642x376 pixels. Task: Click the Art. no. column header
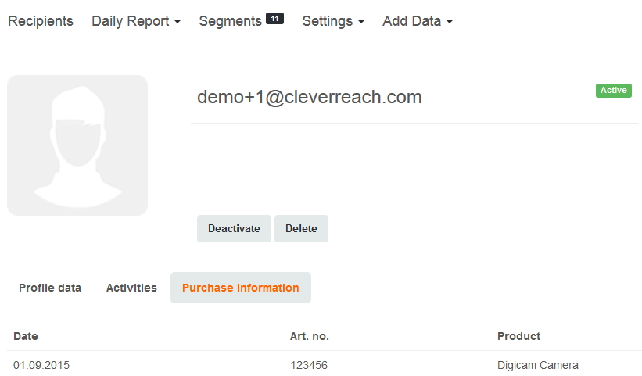(310, 336)
